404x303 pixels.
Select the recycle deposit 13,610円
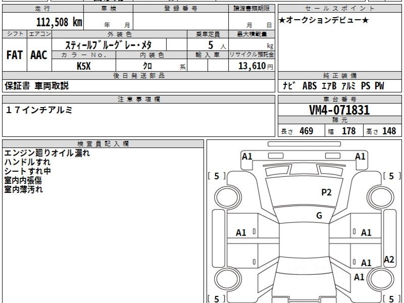coord(256,66)
